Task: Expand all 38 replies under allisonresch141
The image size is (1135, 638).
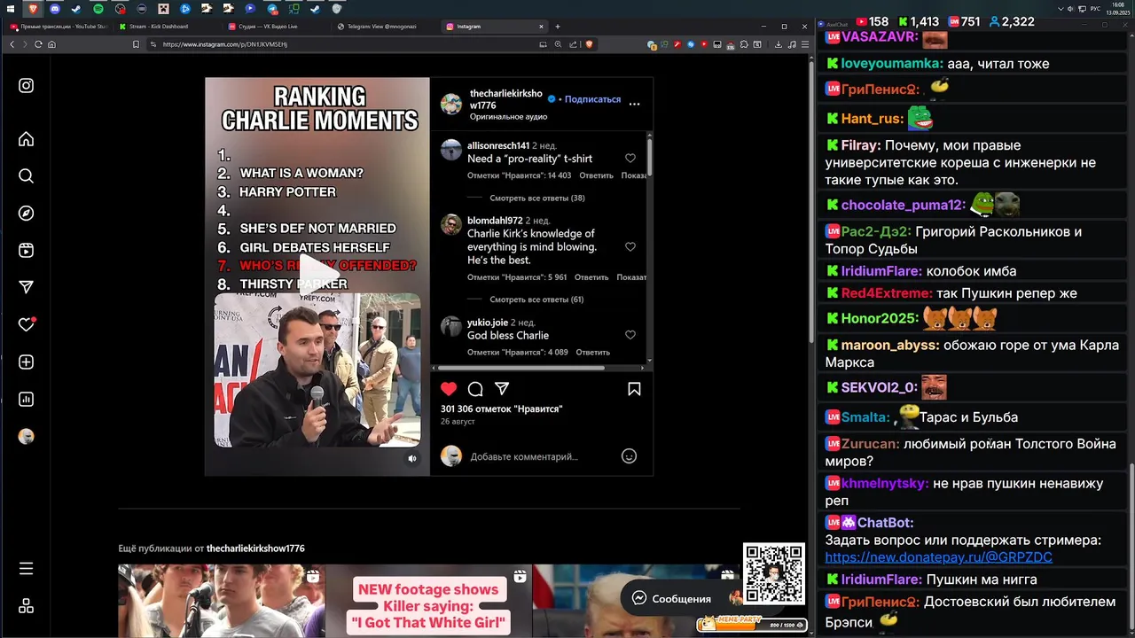Action: tap(536, 198)
